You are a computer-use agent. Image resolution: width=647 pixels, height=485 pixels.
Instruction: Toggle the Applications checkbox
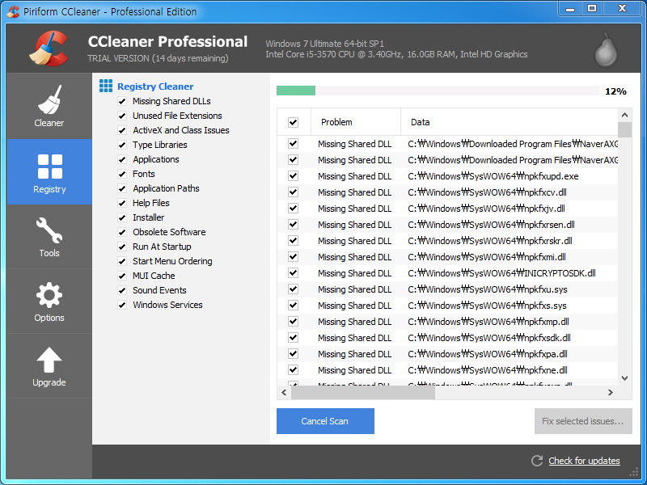122,159
